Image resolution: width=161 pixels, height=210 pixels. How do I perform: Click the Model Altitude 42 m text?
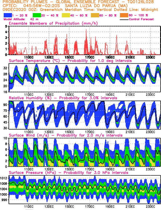[x=21, y=19]
